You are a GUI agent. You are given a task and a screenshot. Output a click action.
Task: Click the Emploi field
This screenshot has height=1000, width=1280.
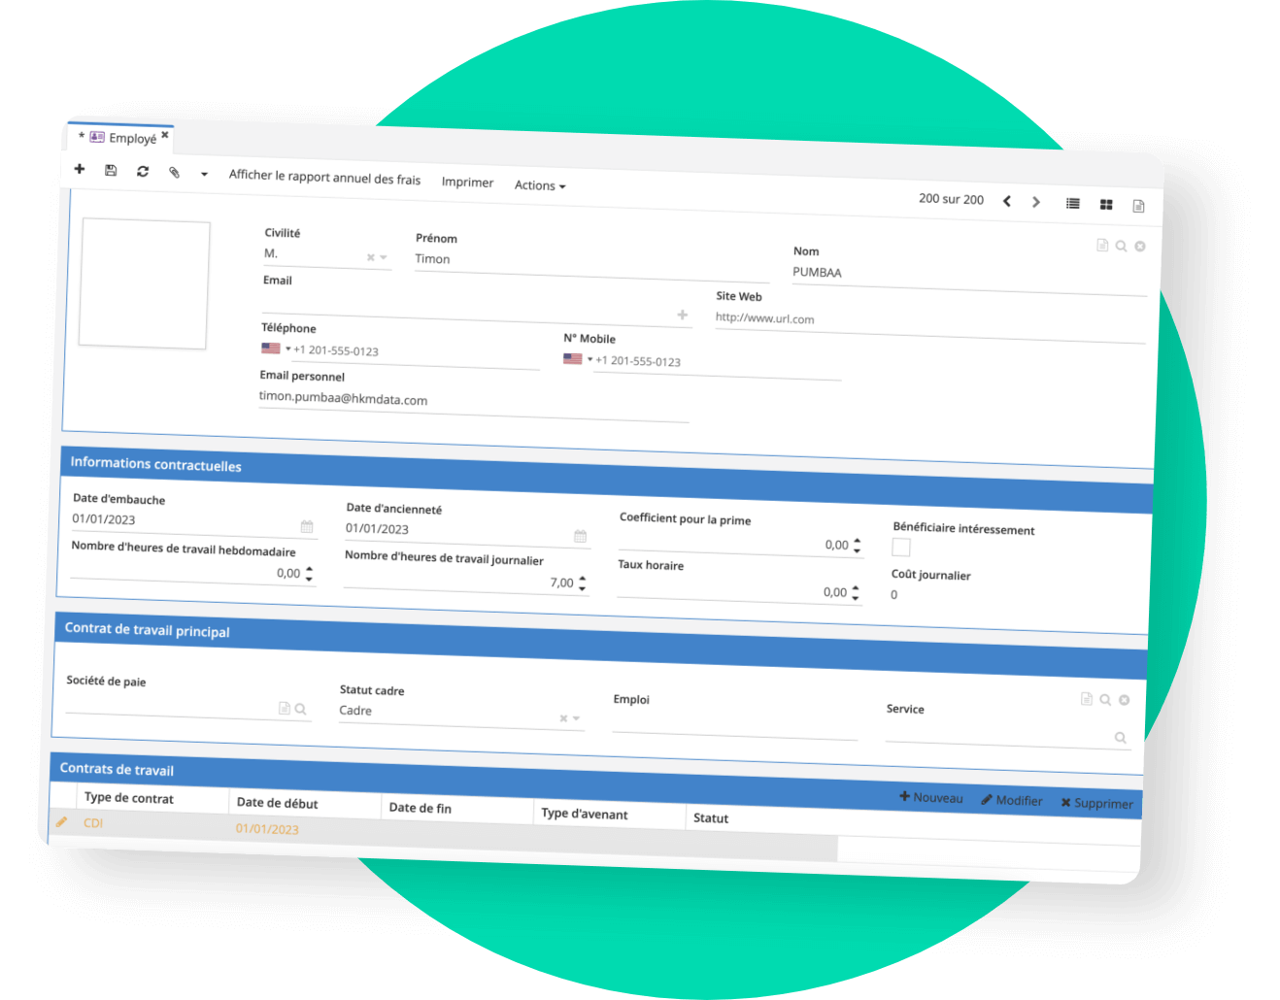(735, 725)
